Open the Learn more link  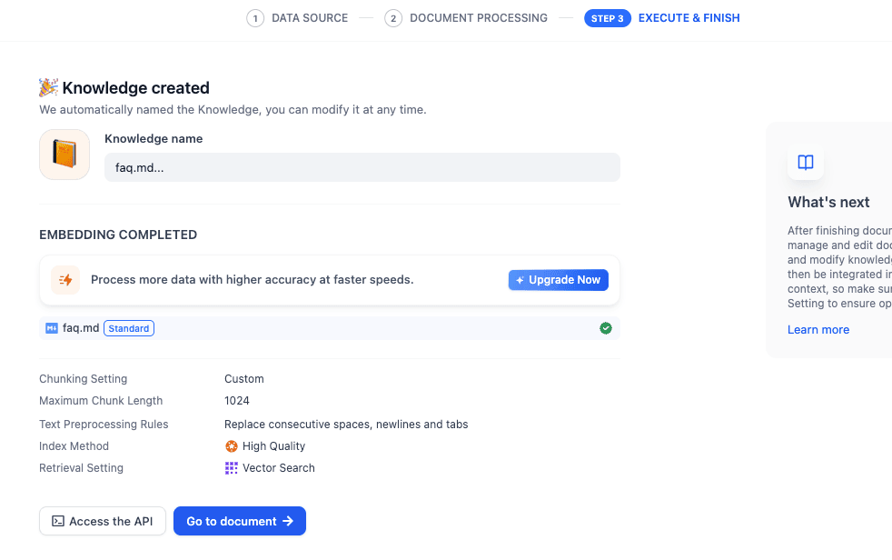point(818,329)
